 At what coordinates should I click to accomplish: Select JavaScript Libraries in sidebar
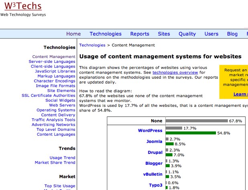pyautogui.click(x=55, y=71)
